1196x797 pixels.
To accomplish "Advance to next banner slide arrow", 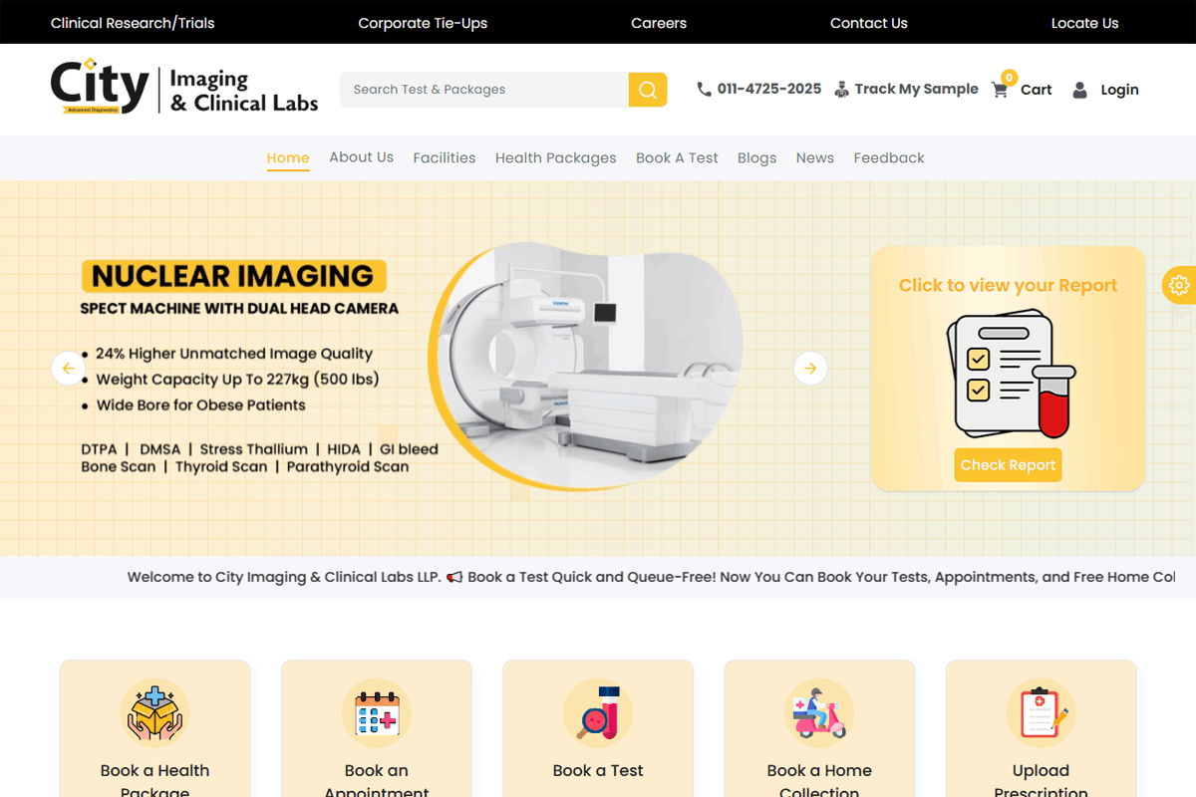I will coord(810,369).
